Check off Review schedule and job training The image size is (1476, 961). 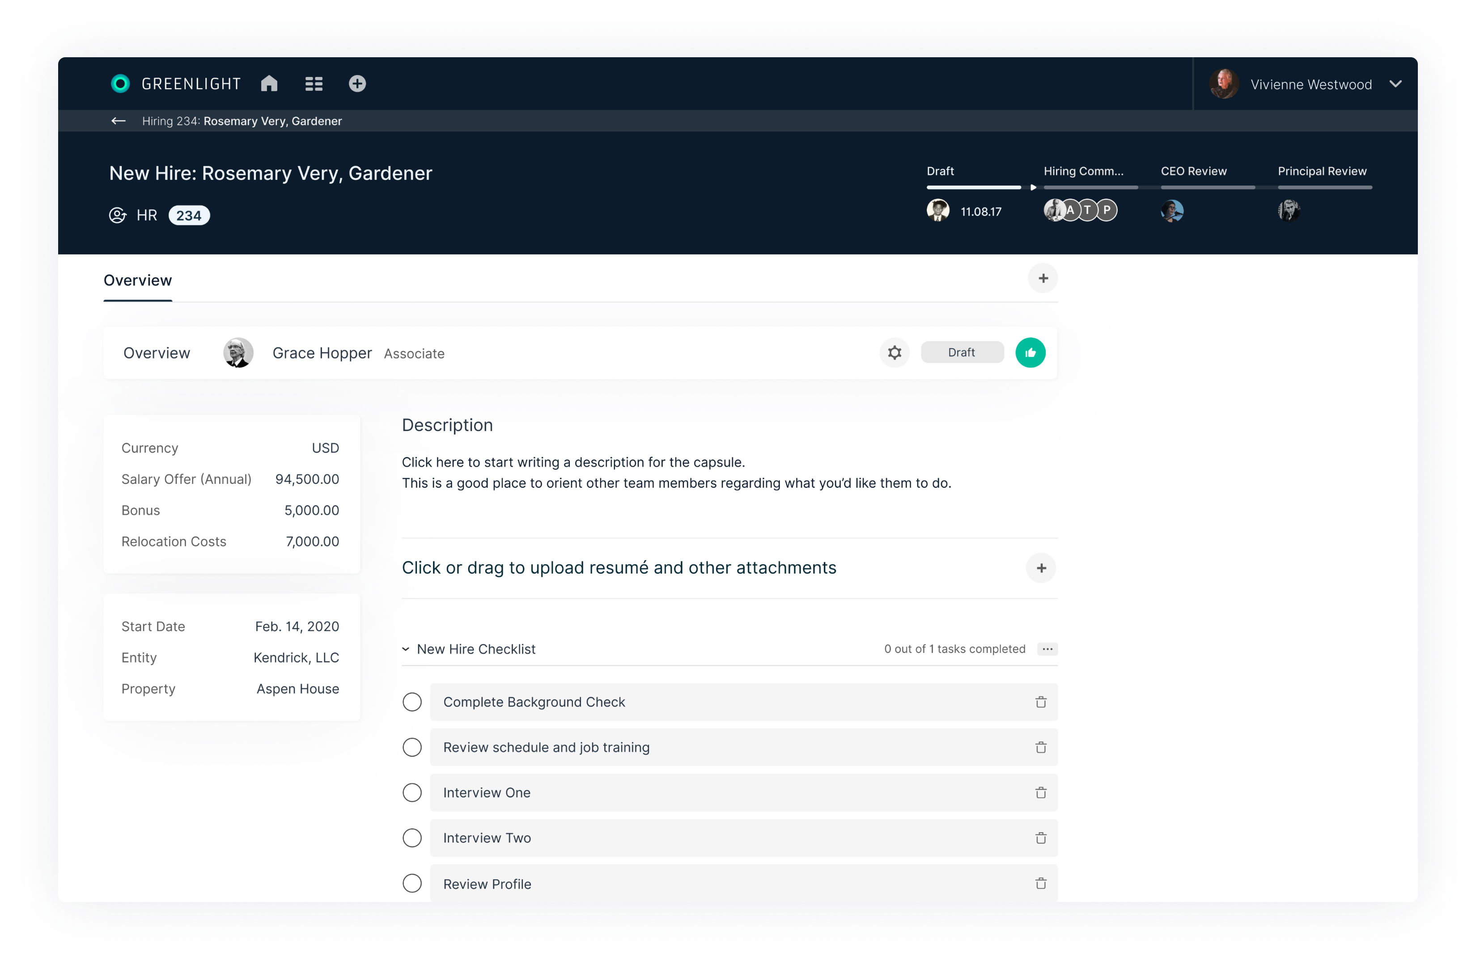click(412, 747)
